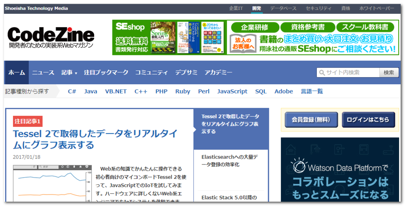
Task: Click スクール教科書 in the banner
Action: (365, 27)
